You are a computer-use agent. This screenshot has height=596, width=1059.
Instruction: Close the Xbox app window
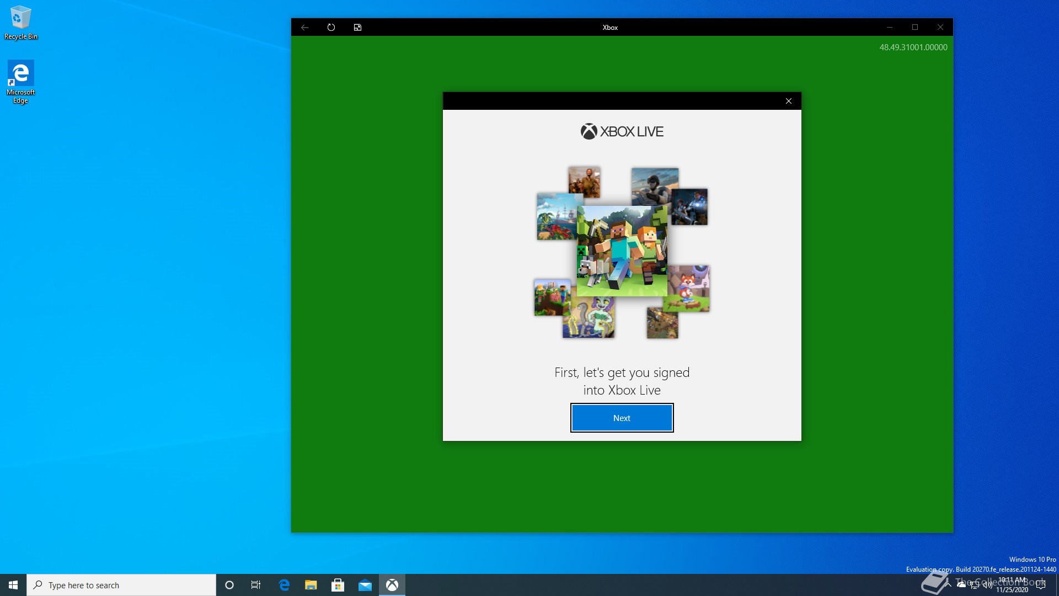[x=940, y=27]
